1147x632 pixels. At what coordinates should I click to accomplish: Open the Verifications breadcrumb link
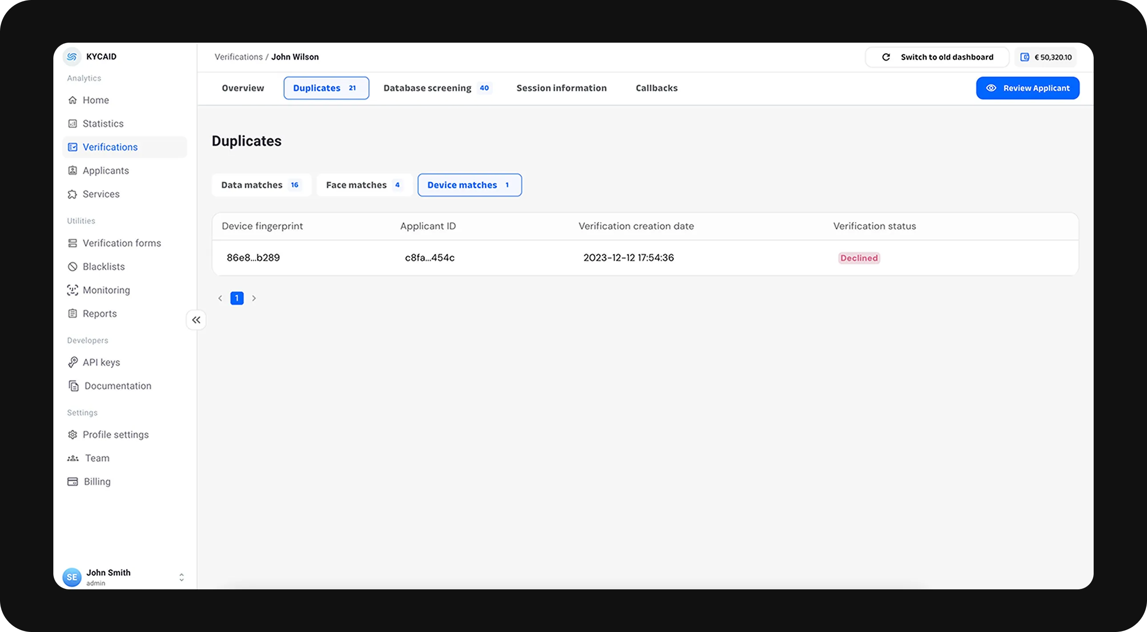click(239, 57)
